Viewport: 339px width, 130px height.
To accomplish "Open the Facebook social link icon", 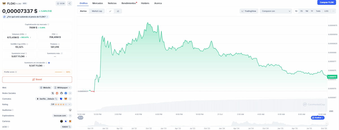I will (66, 93).
